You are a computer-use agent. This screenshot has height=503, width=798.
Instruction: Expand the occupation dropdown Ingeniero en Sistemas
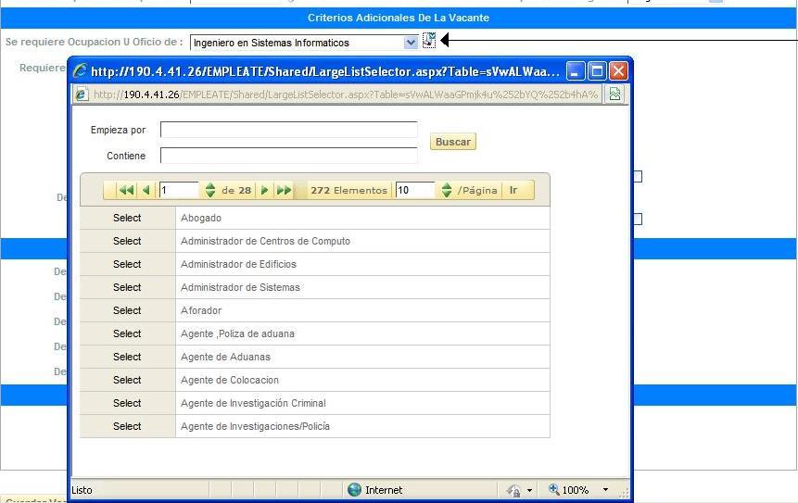tap(412, 43)
